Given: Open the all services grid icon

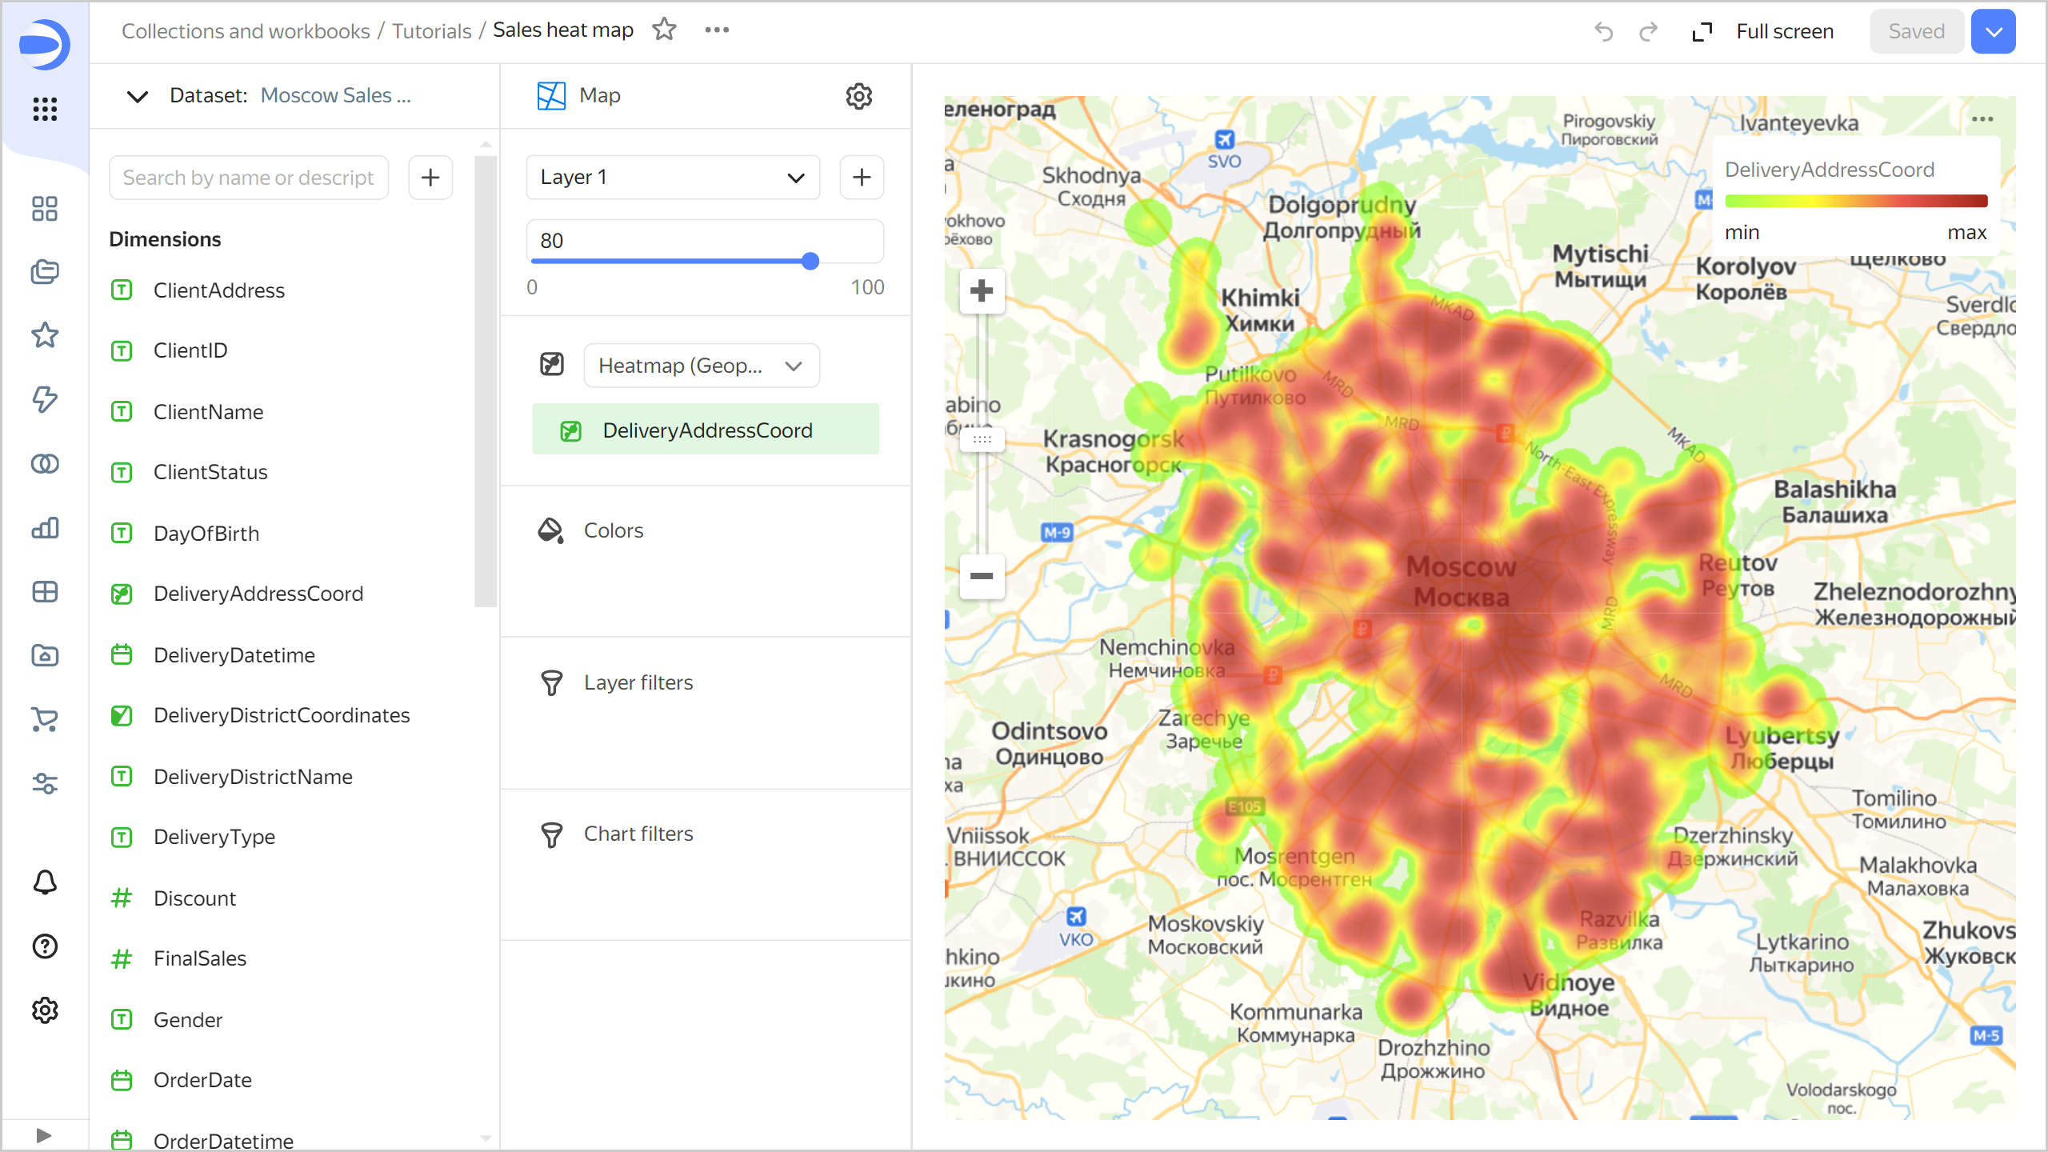Looking at the screenshot, I should (45, 109).
